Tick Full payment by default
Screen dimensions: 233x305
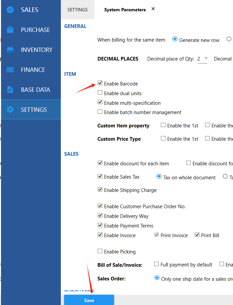click(157, 264)
